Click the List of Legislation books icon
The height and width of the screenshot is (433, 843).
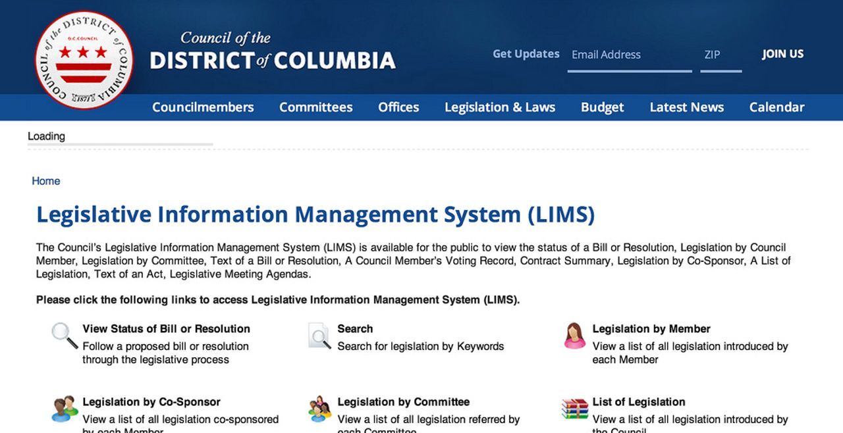pos(574,409)
